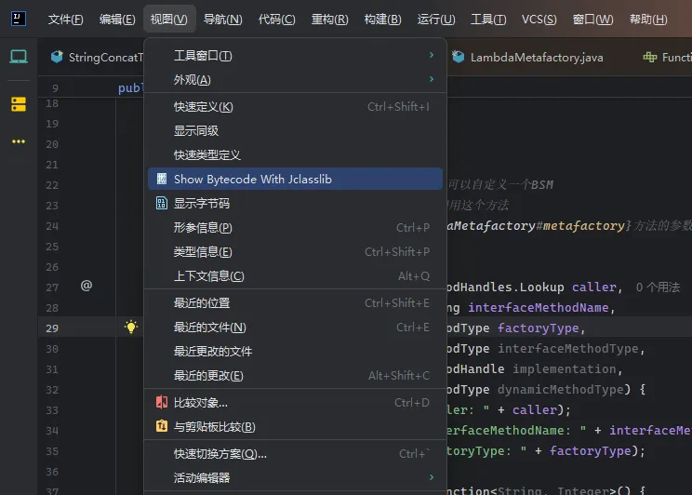
Task: Open the More tool windows ellipsis
Action: tap(19, 141)
